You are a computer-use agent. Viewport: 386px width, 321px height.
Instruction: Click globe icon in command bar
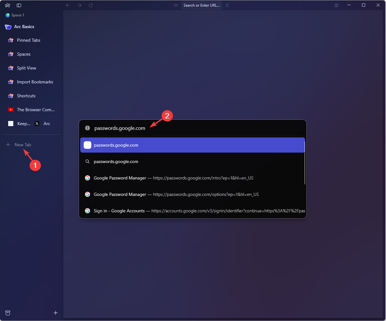(x=87, y=128)
